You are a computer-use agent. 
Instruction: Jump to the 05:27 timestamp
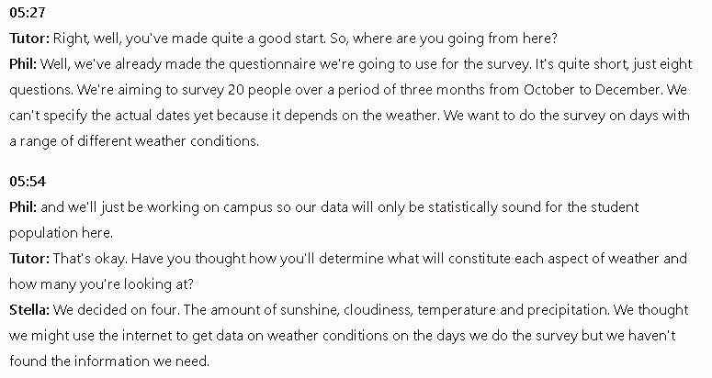(x=25, y=15)
